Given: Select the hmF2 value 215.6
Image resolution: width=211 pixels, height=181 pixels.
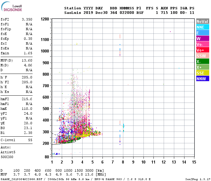Looking at the screenshot, I should tap(27, 99).
